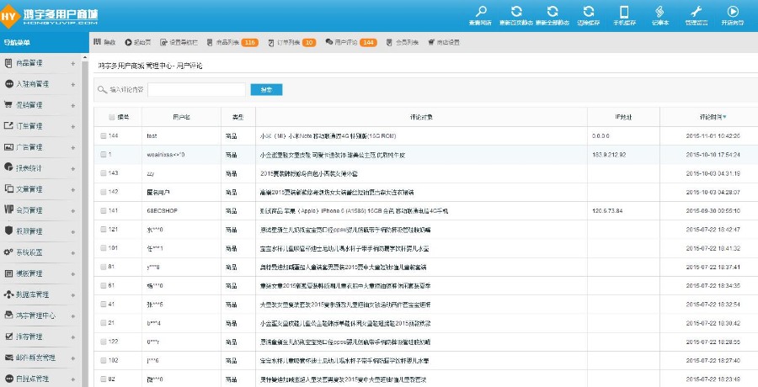The image size is (758, 387).
Task: Expand 促销管理 with its plus sign
Action: pos(73,105)
